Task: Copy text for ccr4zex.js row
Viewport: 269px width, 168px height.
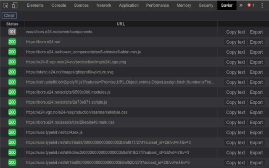Action: click(235, 133)
